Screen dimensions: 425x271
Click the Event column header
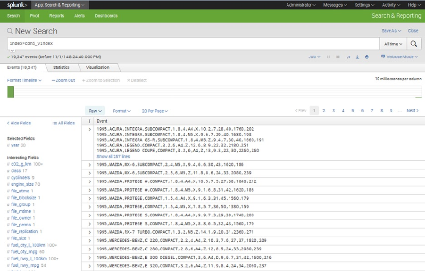tap(102, 121)
